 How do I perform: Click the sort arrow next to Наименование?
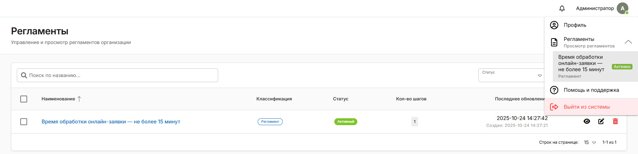pyautogui.click(x=79, y=99)
